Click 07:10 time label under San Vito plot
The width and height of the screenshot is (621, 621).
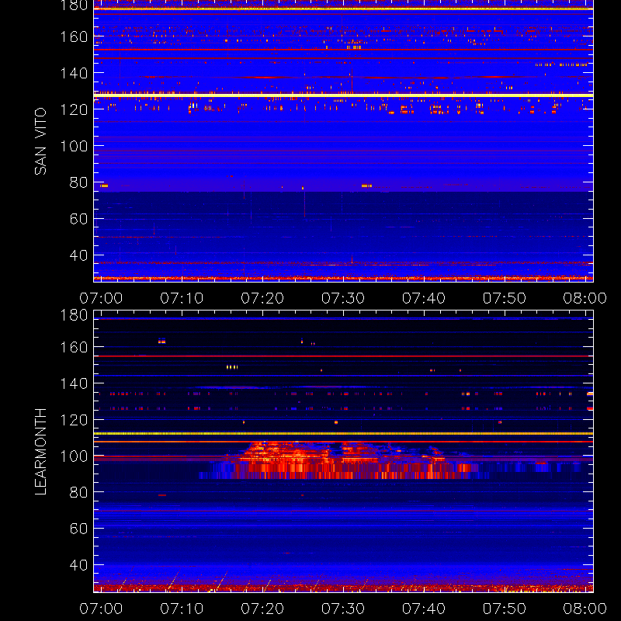click(182, 298)
